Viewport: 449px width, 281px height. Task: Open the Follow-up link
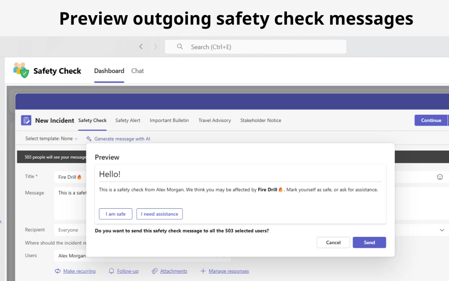point(128,271)
